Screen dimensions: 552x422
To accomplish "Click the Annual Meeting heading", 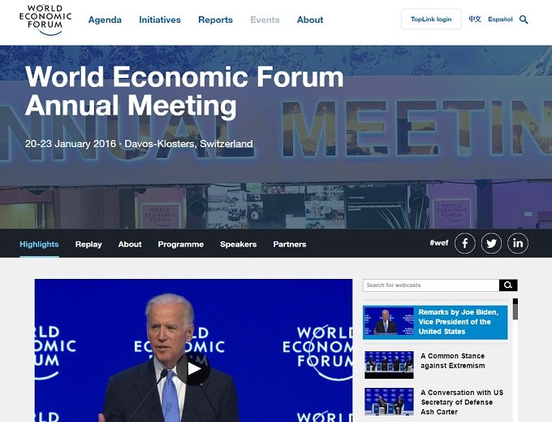I will [184, 91].
